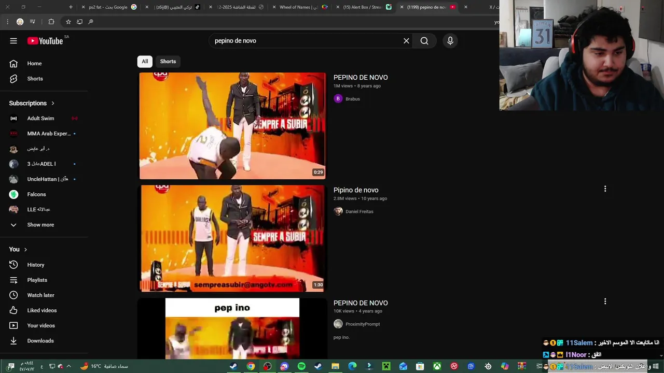Open more options for Pipino de novo video
The image size is (664, 373).
tap(605, 189)
